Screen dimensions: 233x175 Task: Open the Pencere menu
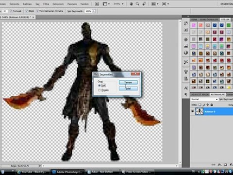coord(72,4)
